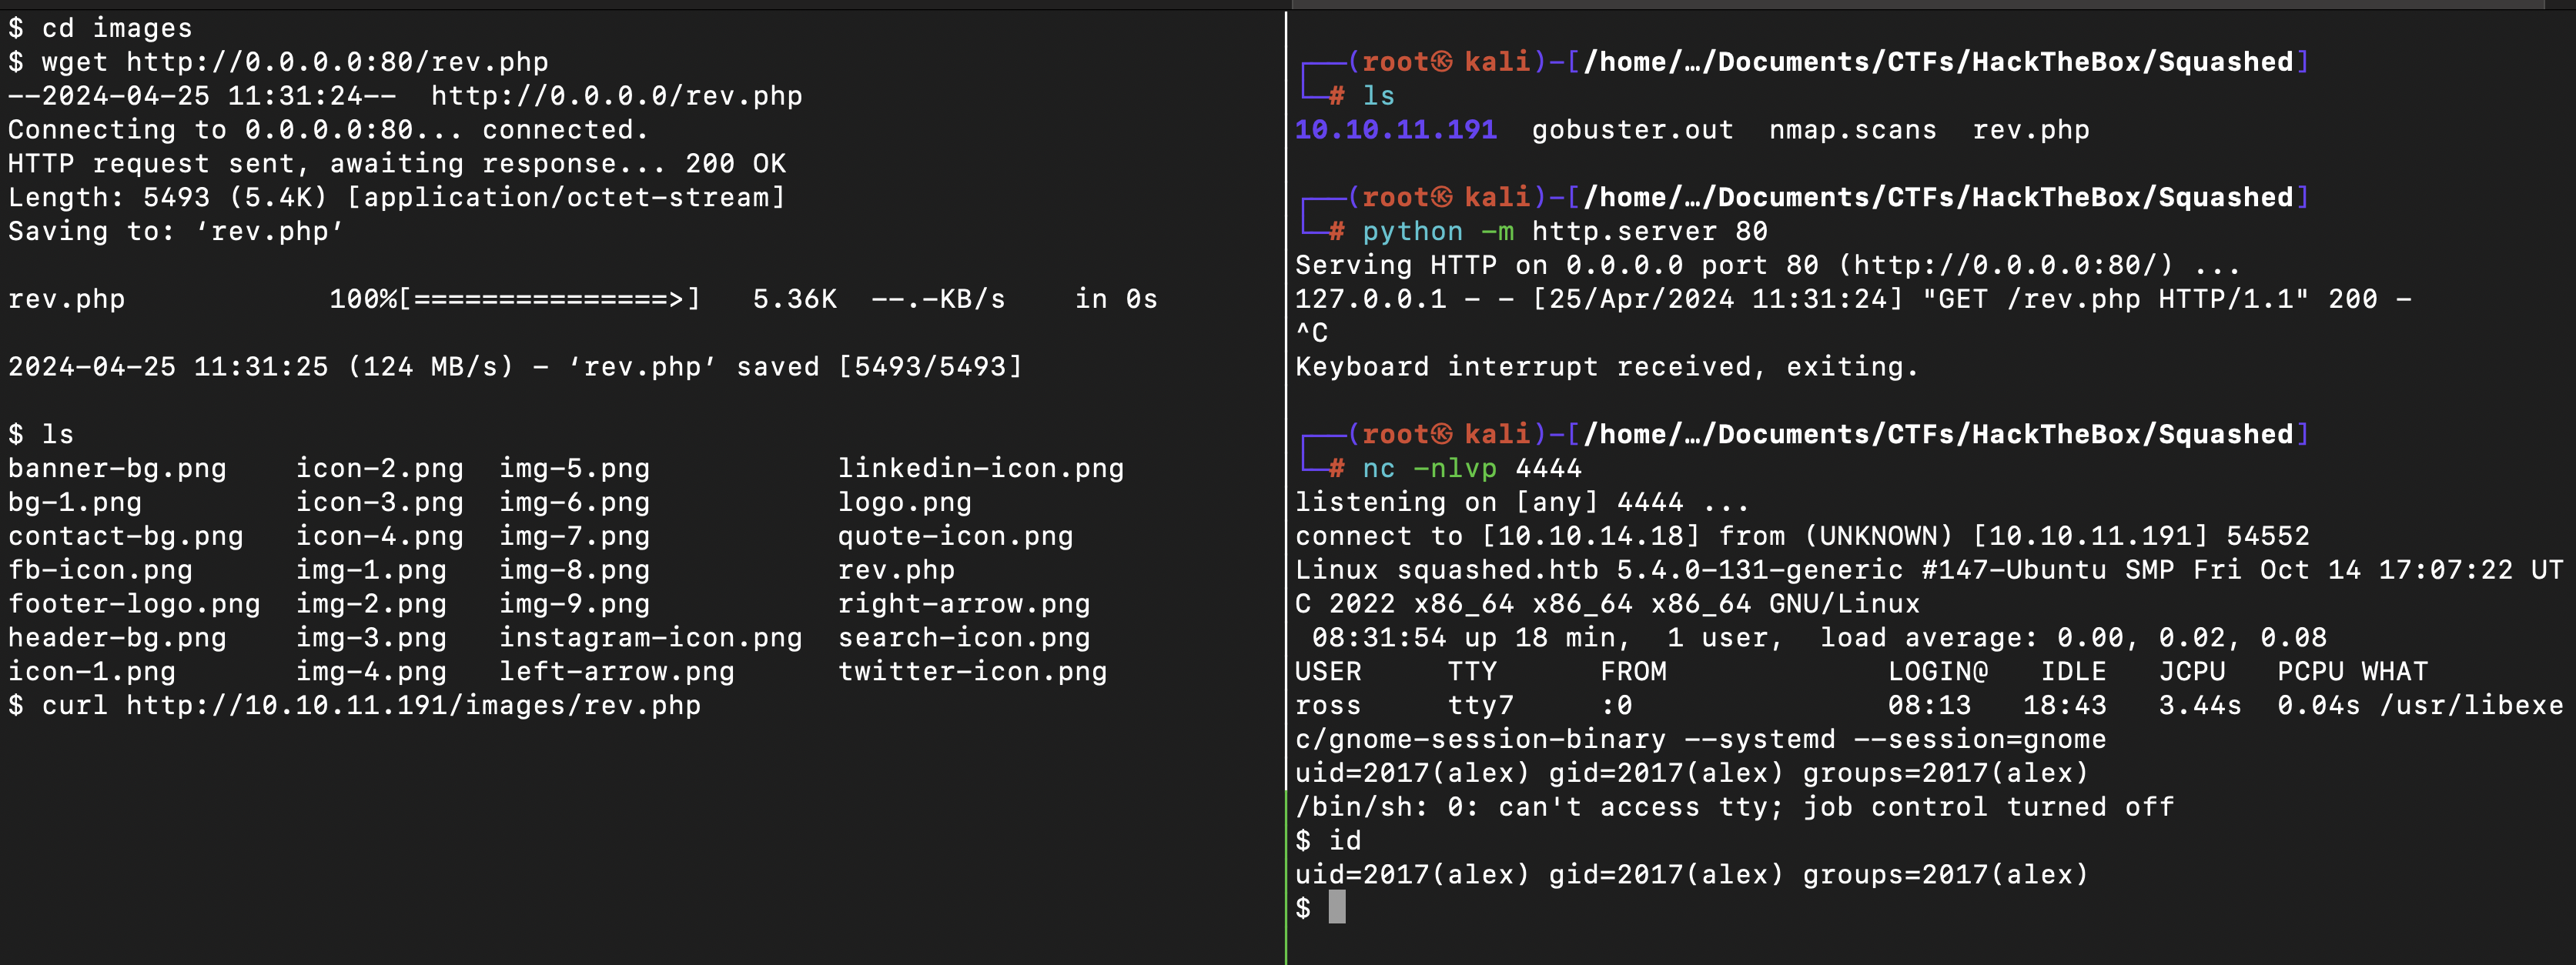
Task: Click the 'GET /rev.php HTTP/1.1' log line
Action: 1853,299
